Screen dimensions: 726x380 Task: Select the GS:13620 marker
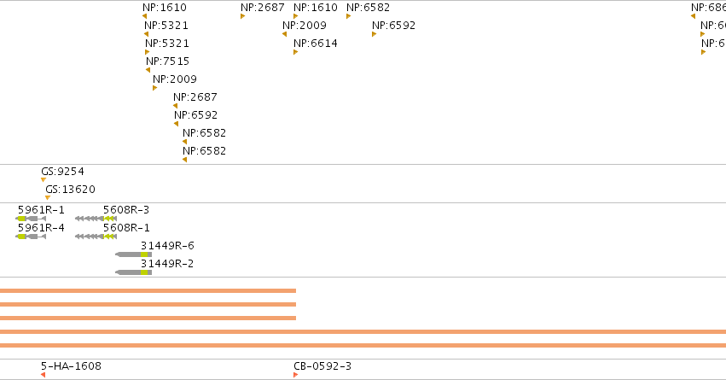coord(48,198)
